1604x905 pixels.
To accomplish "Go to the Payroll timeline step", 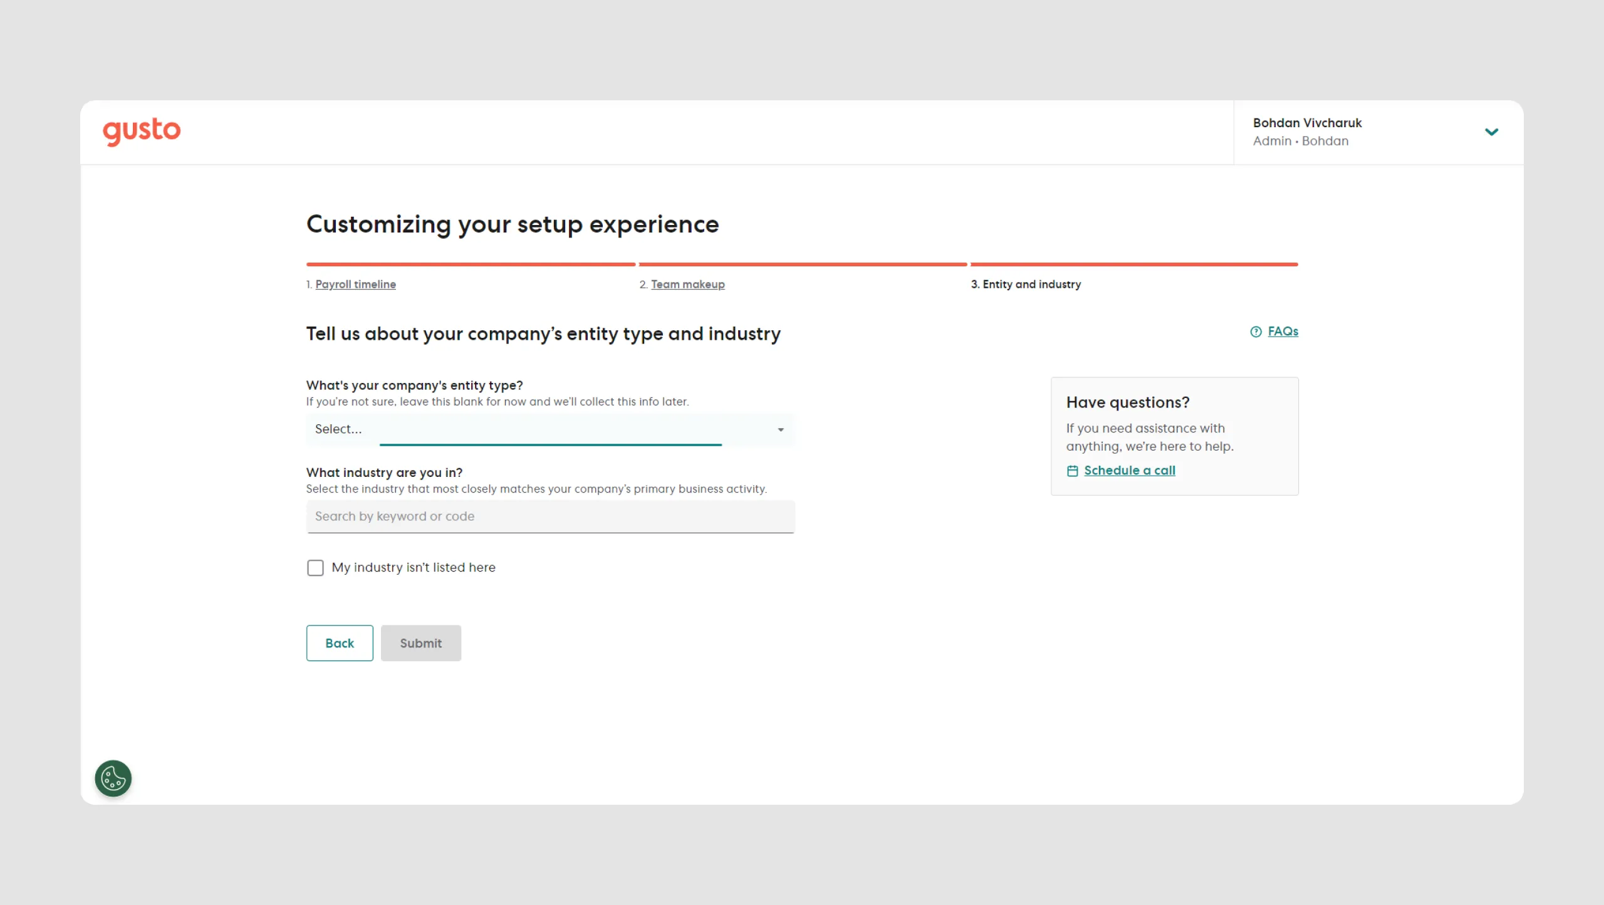I will click(x=355, y=284).
